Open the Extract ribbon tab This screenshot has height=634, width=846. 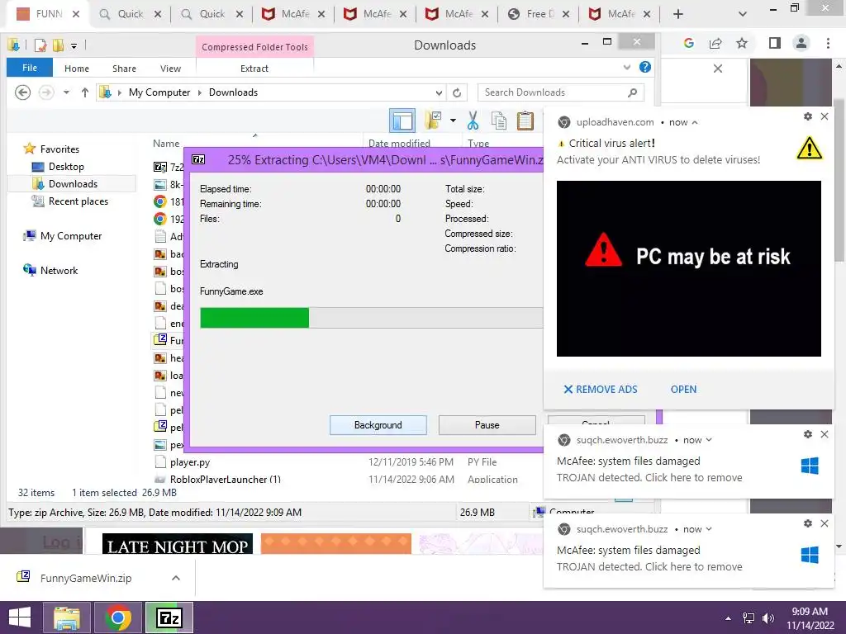coord(254,69)
